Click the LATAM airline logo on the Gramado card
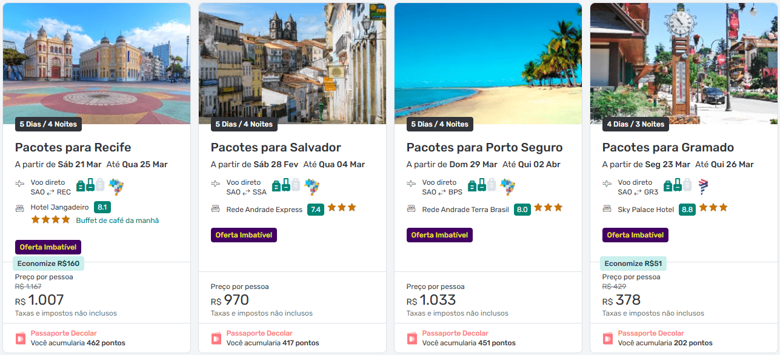Image resolution: width=780 pixels, height=355 pixels. coord(703,187)
